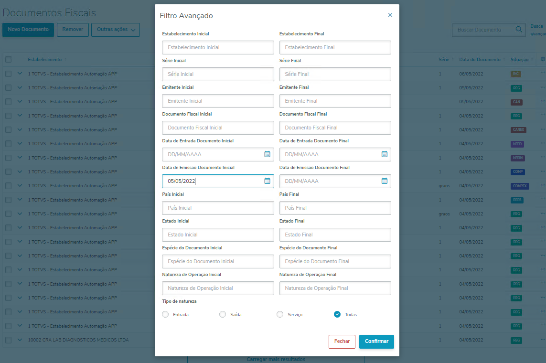
Task: Select the Saída radio option
Action: point(223,314)
